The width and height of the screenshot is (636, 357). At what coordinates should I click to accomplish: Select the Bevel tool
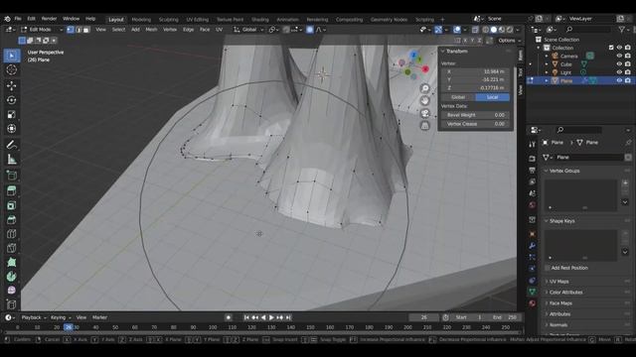click(x=12, y=220)
